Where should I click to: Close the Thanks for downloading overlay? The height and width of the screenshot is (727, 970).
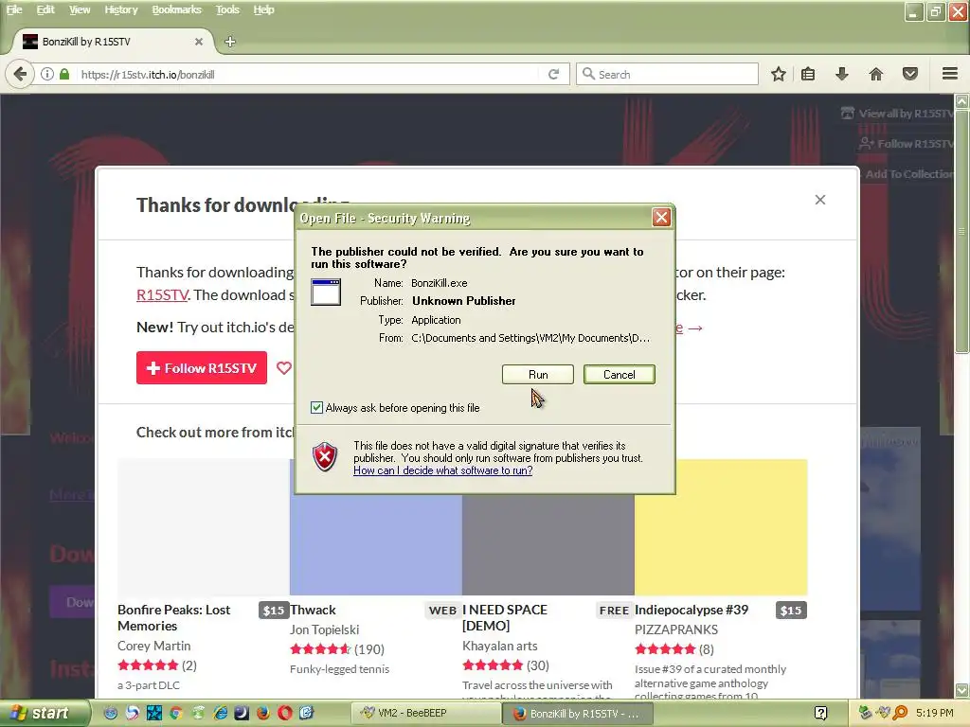pyautogui.click(x=820, y=200)
